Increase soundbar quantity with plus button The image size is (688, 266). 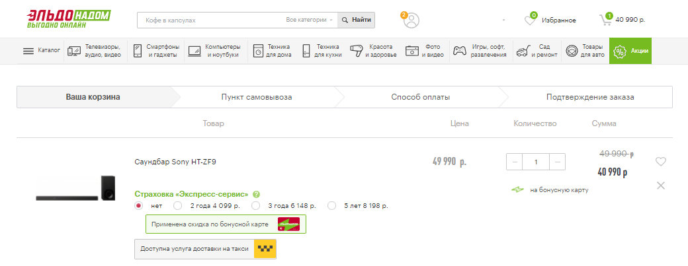tap(558, 162)
